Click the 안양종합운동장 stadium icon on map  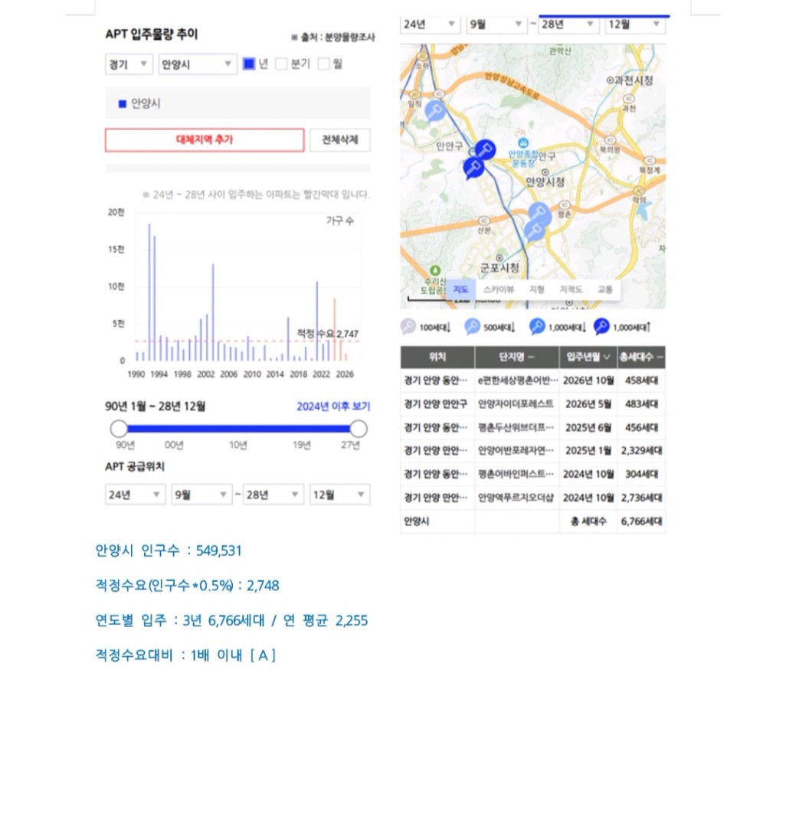click(x=523, y=143)
